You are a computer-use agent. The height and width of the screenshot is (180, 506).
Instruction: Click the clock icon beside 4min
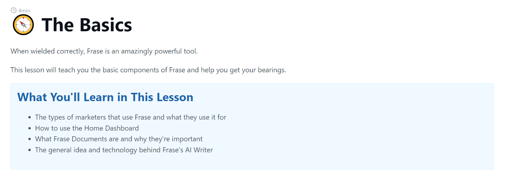pyautogui.click(x=13, y=10)
